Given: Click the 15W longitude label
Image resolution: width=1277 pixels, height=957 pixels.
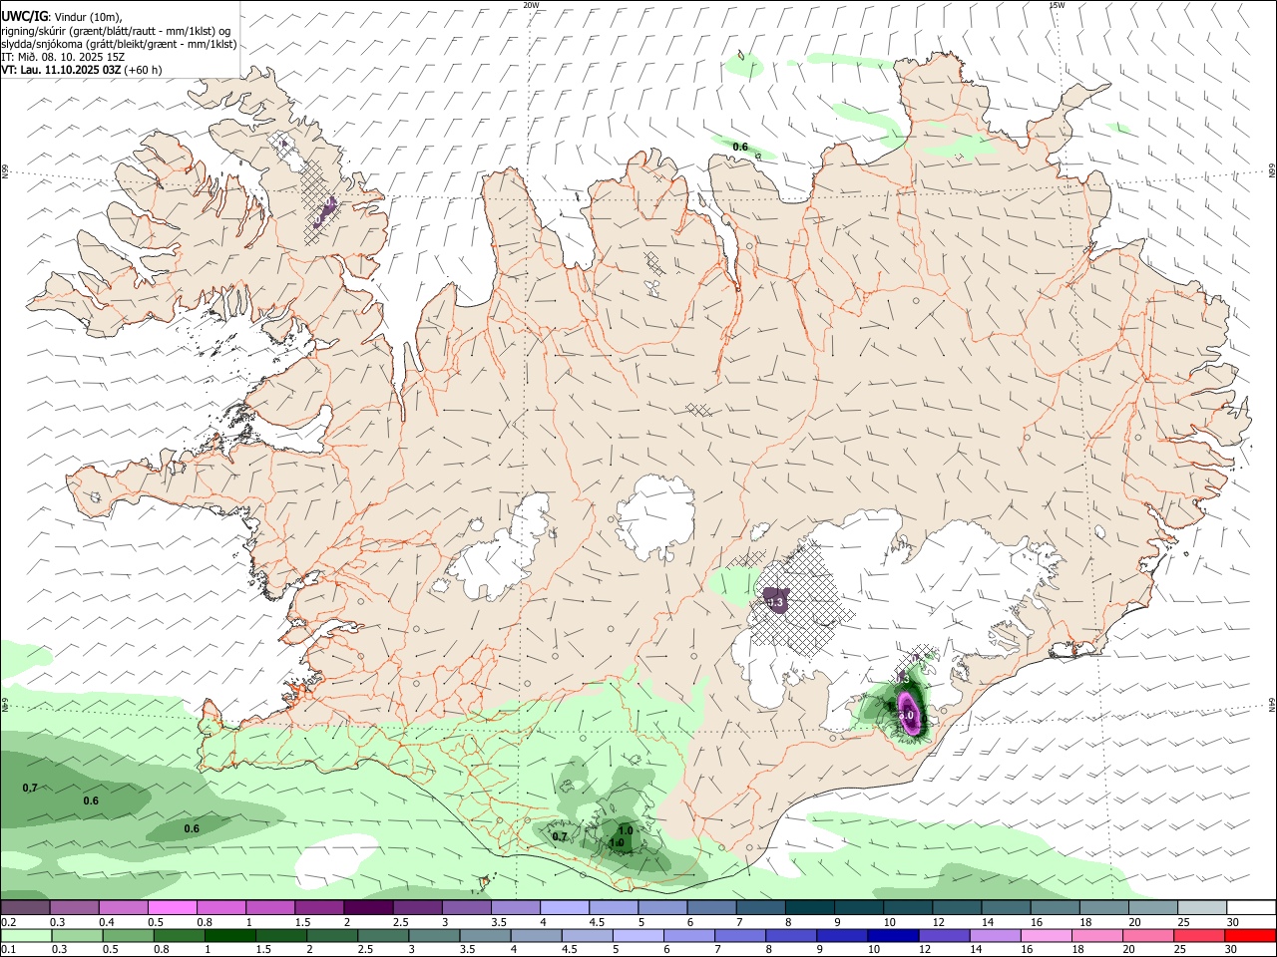Looking at the screenshot, I should tap(1057, 5).
